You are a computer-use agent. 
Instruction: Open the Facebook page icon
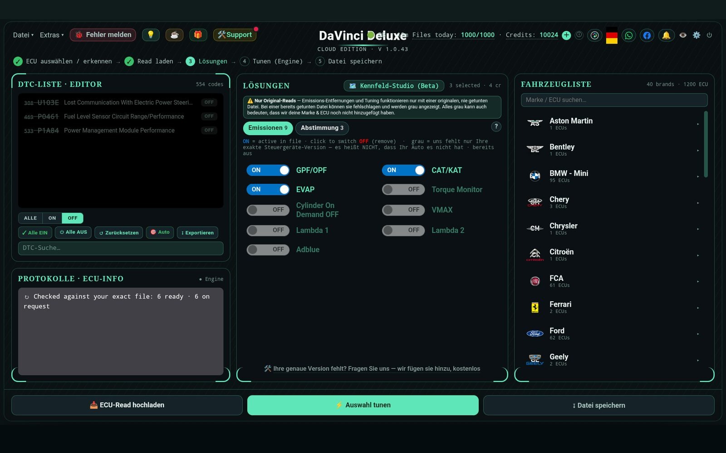pos(647,35)
